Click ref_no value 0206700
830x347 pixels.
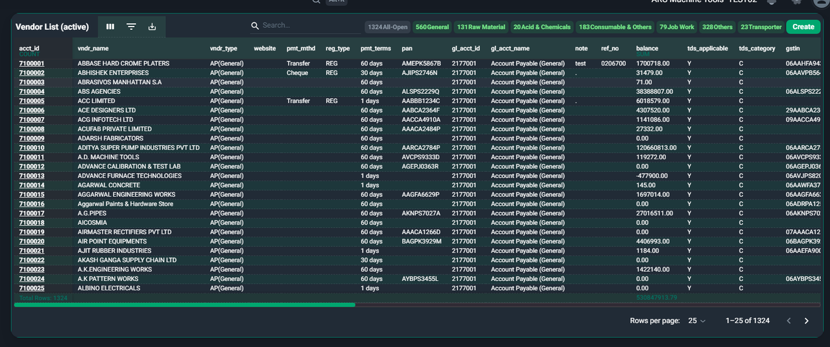613,63
